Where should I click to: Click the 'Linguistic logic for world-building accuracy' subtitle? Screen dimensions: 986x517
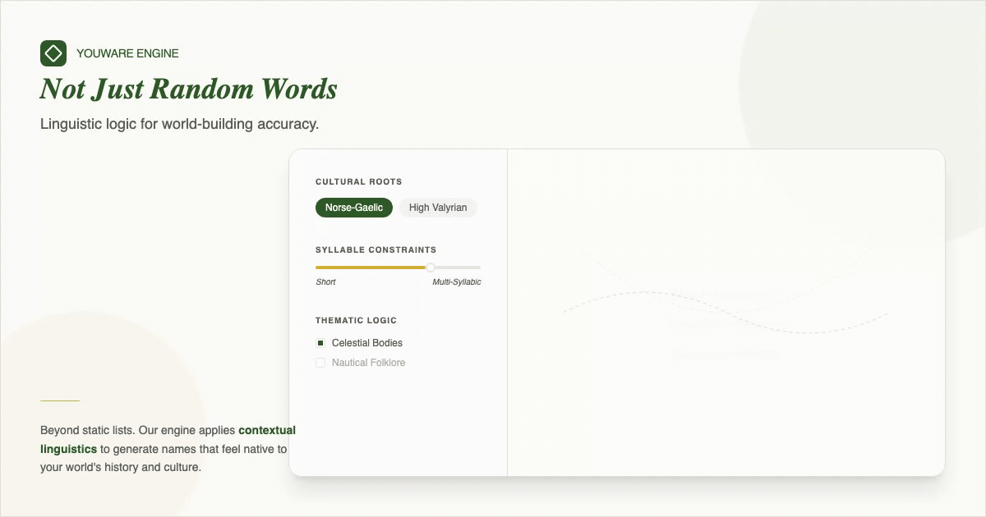tap(179, 125)
